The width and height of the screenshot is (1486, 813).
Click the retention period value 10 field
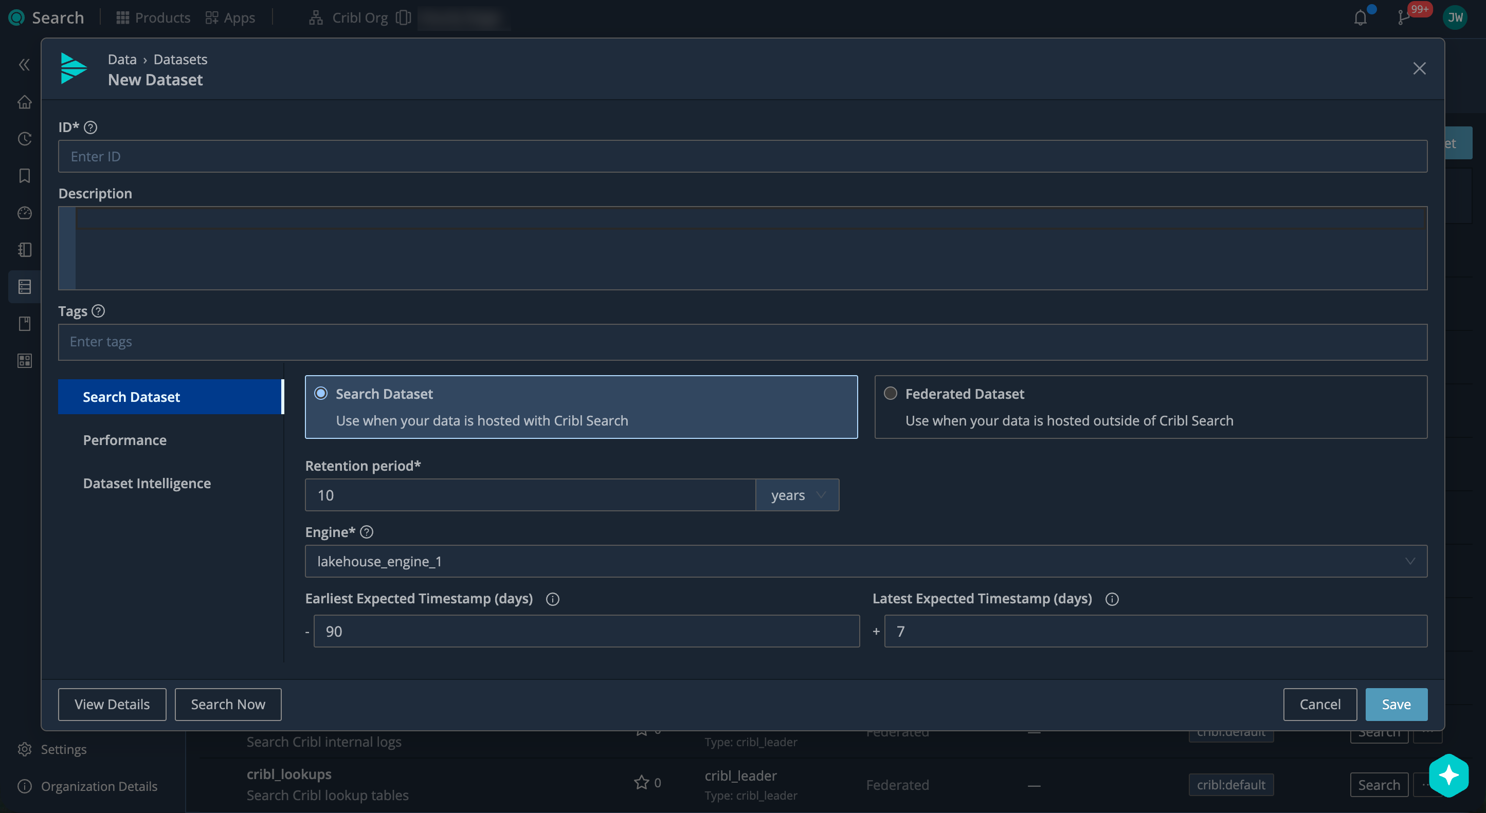(530, 495)
